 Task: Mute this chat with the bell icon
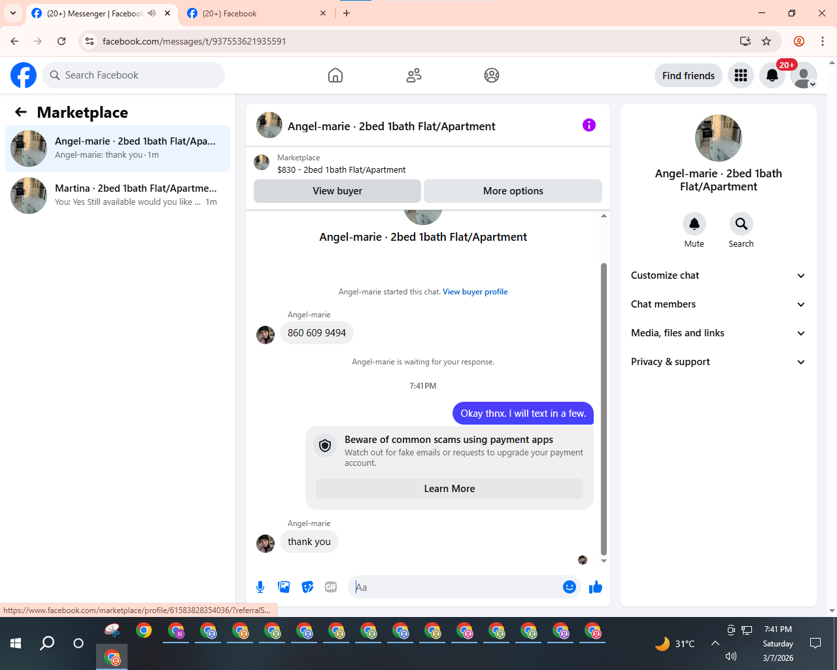pyautogui.click(x=694, y=224)
